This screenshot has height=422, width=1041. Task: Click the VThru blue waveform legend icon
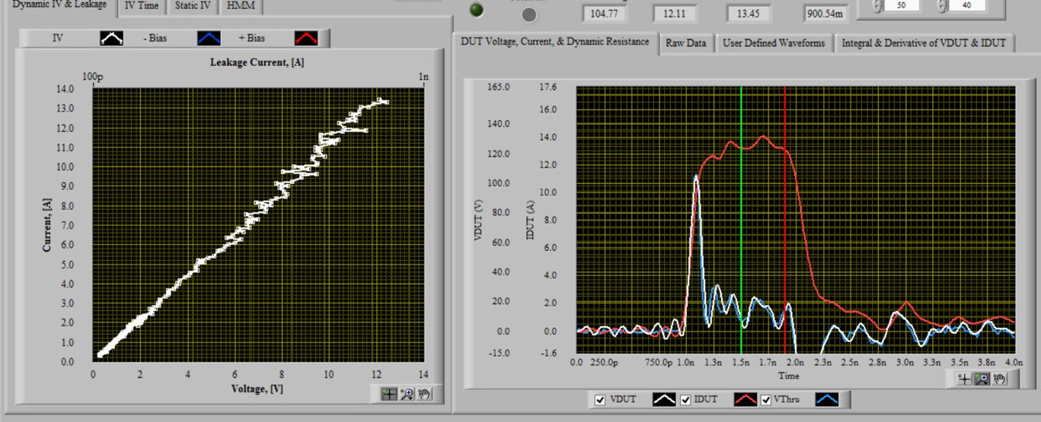pos(827,399)
